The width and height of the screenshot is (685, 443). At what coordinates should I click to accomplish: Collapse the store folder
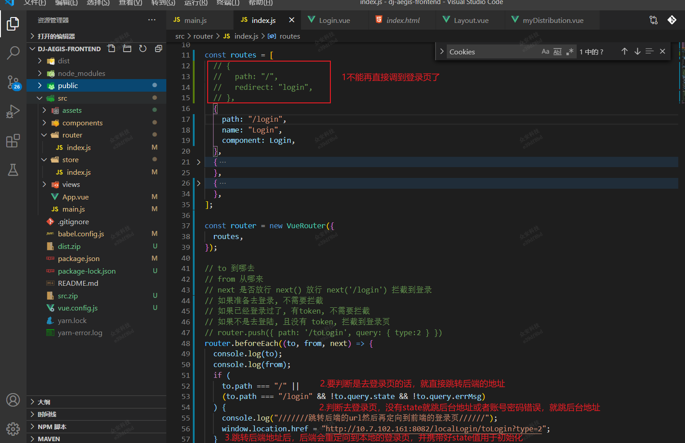tap(44, 159)
